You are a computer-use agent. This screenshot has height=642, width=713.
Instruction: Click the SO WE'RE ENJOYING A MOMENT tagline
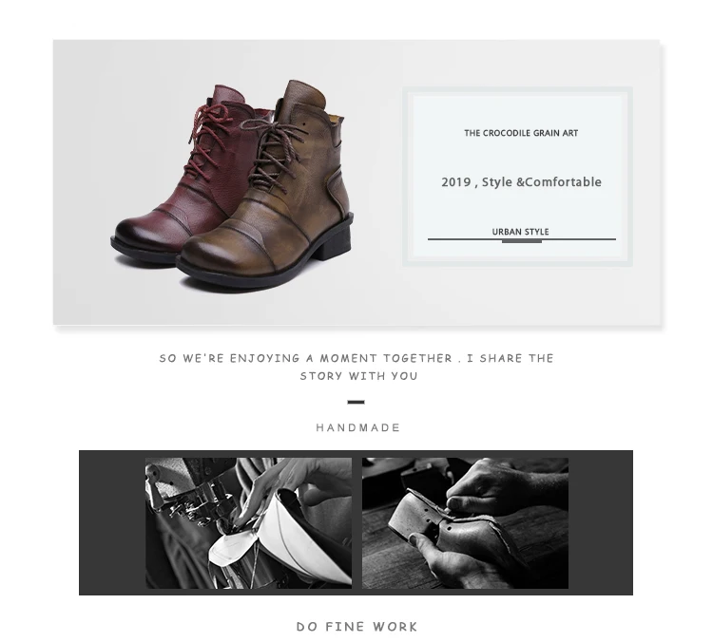(x=356, y=358)
